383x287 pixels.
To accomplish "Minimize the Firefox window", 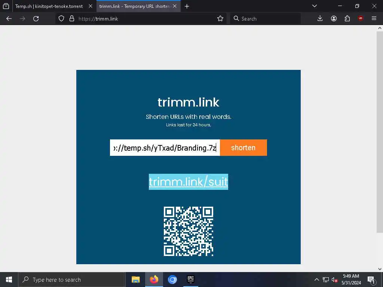I will [340, 6].
